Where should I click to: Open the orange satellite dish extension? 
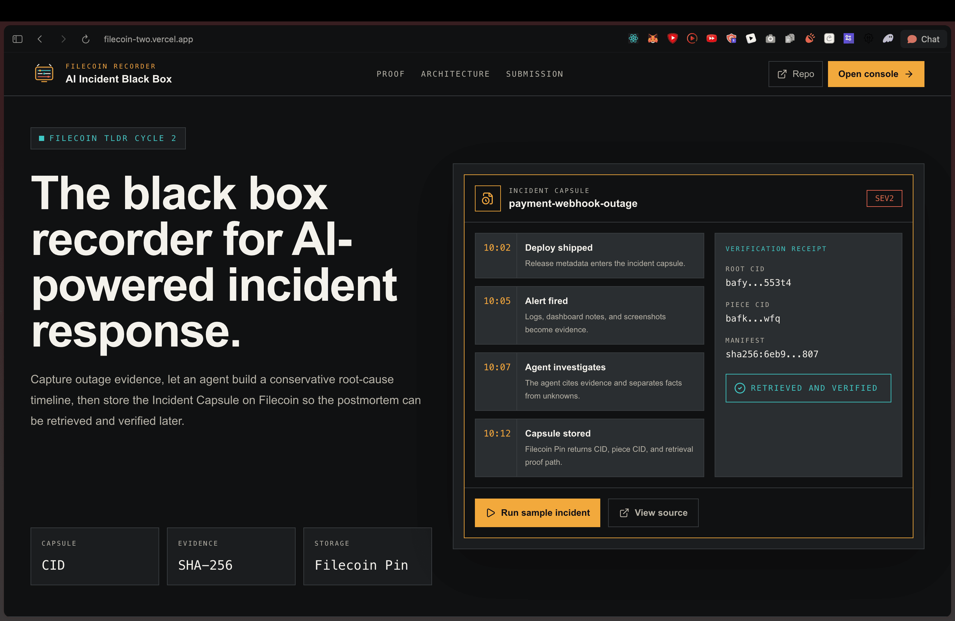click(x=810, y=39)
